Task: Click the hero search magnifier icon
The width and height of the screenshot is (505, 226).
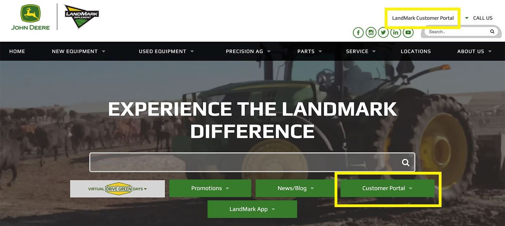Action: [406, 162]
